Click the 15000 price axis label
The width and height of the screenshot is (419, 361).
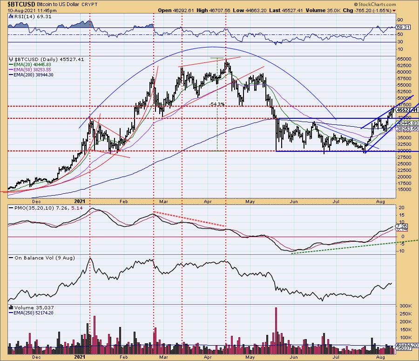point(405,190)
